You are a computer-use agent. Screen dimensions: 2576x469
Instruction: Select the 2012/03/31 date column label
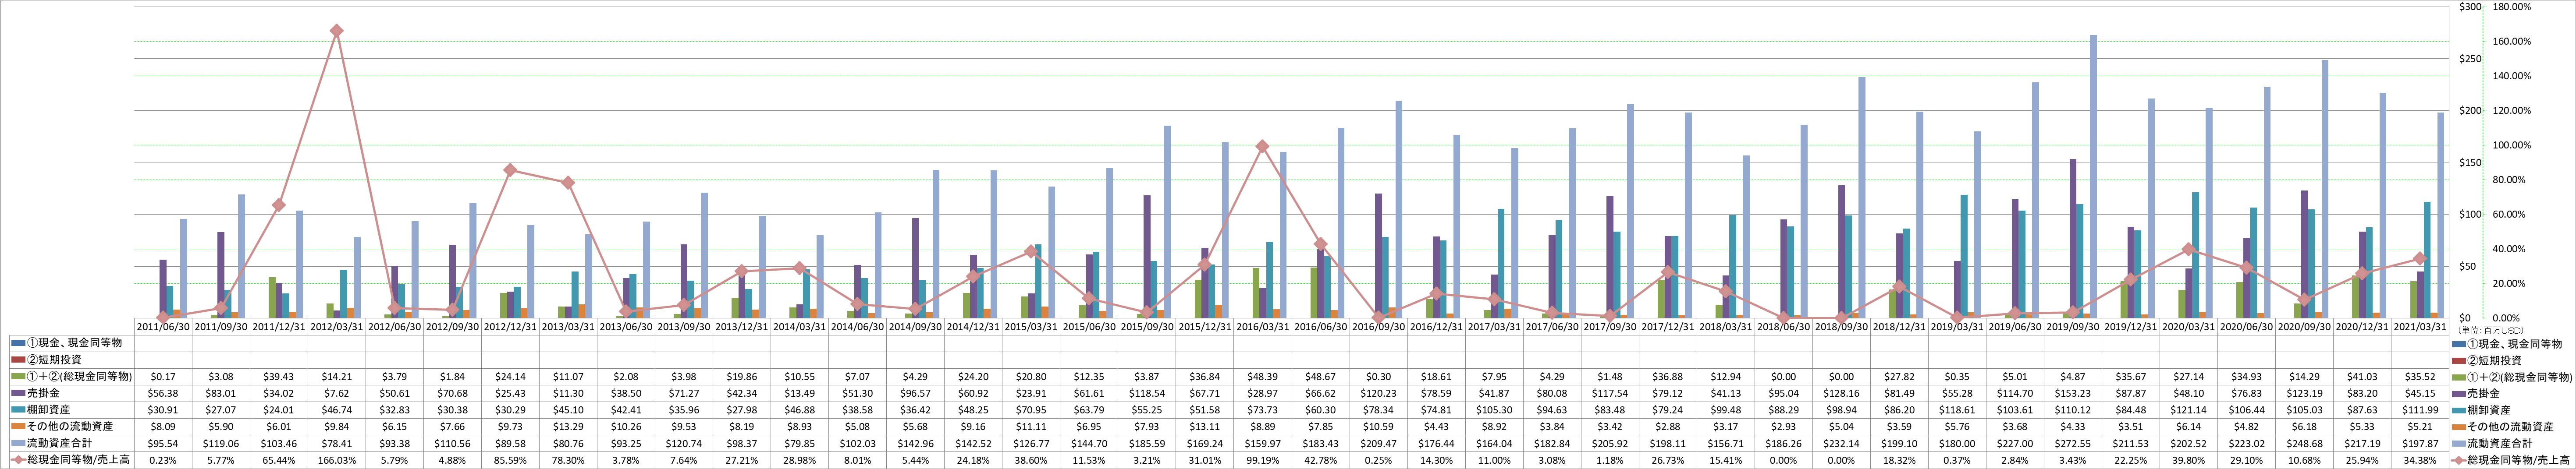337,327
